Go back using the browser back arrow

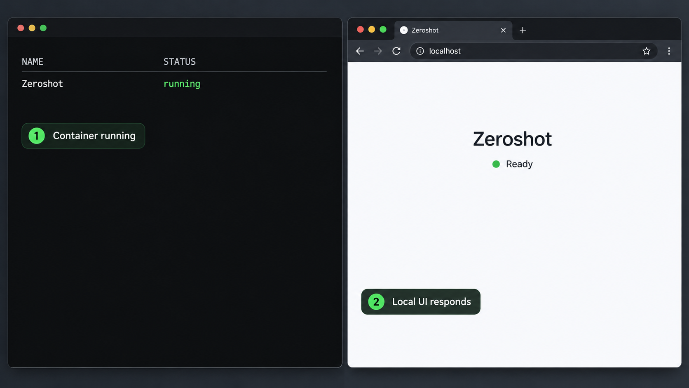(360, 51)
